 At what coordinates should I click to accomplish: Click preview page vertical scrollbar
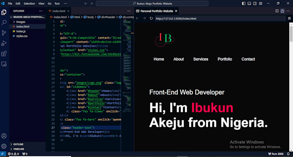click(x=291, y=34)
